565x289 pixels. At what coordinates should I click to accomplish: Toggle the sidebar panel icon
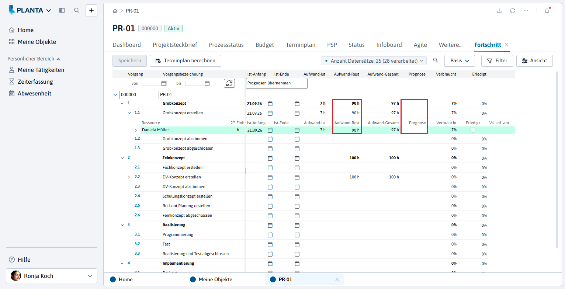(62, 10)
